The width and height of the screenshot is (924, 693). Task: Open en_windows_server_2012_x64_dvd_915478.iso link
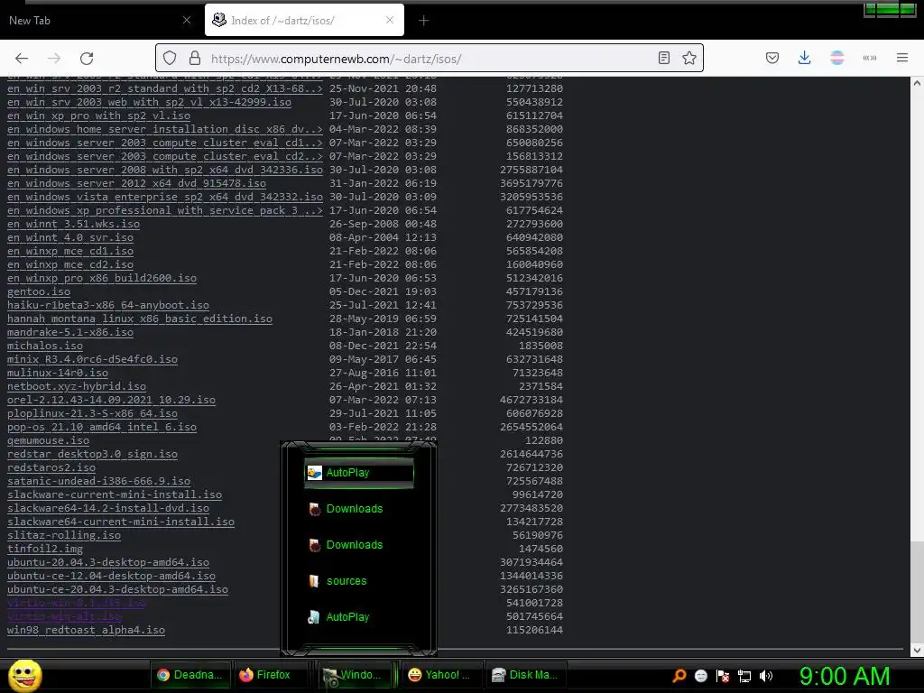[x=137, y=183]
